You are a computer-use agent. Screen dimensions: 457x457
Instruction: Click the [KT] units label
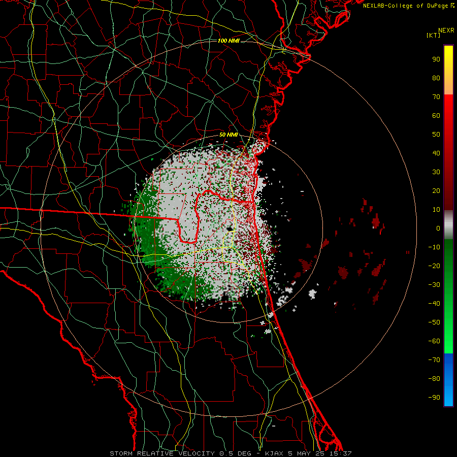point(433,35)
